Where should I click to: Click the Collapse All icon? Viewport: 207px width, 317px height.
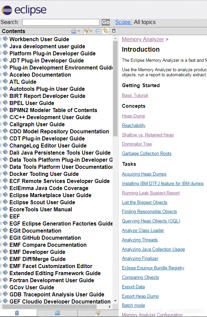click(98, 31)
